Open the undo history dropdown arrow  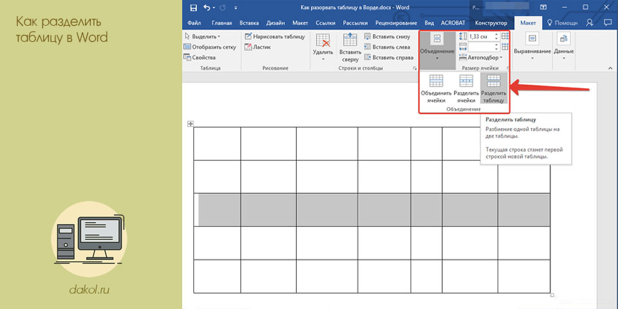click(214, 8)
